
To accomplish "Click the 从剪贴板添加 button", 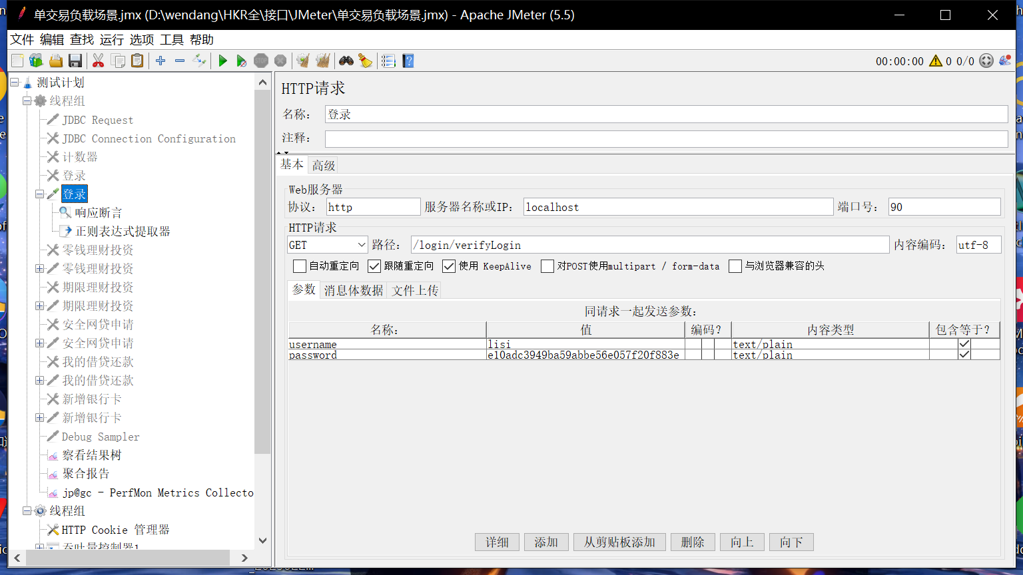I will point(619,542).
